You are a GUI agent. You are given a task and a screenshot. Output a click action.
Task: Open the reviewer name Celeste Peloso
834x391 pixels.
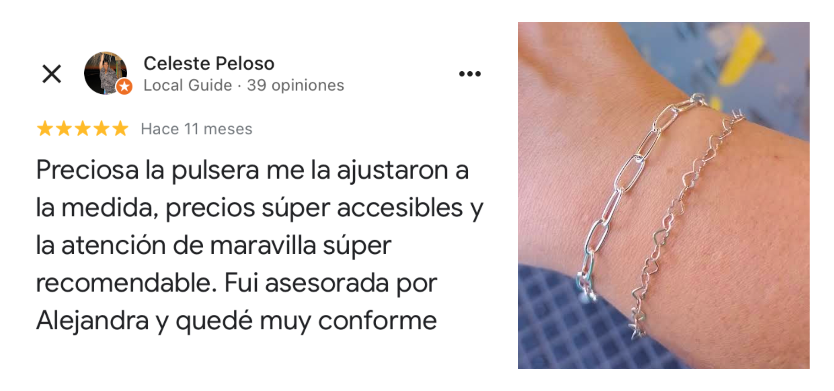point(209,63)
